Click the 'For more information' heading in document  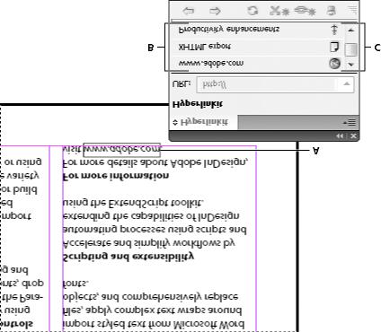(x=116, y=176)
